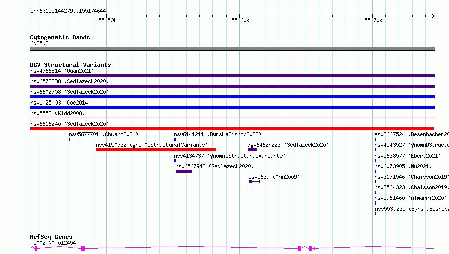Click the red bar under nsv4150732
449x254 pixels.
tap(156, 150)
